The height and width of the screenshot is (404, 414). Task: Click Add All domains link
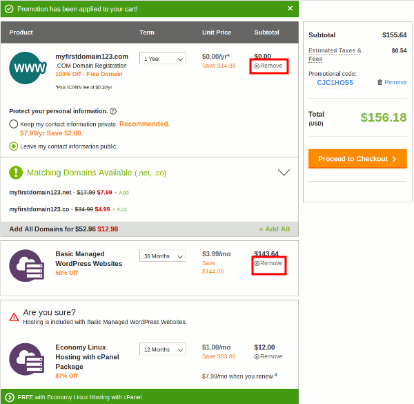(x=275, y=229)
